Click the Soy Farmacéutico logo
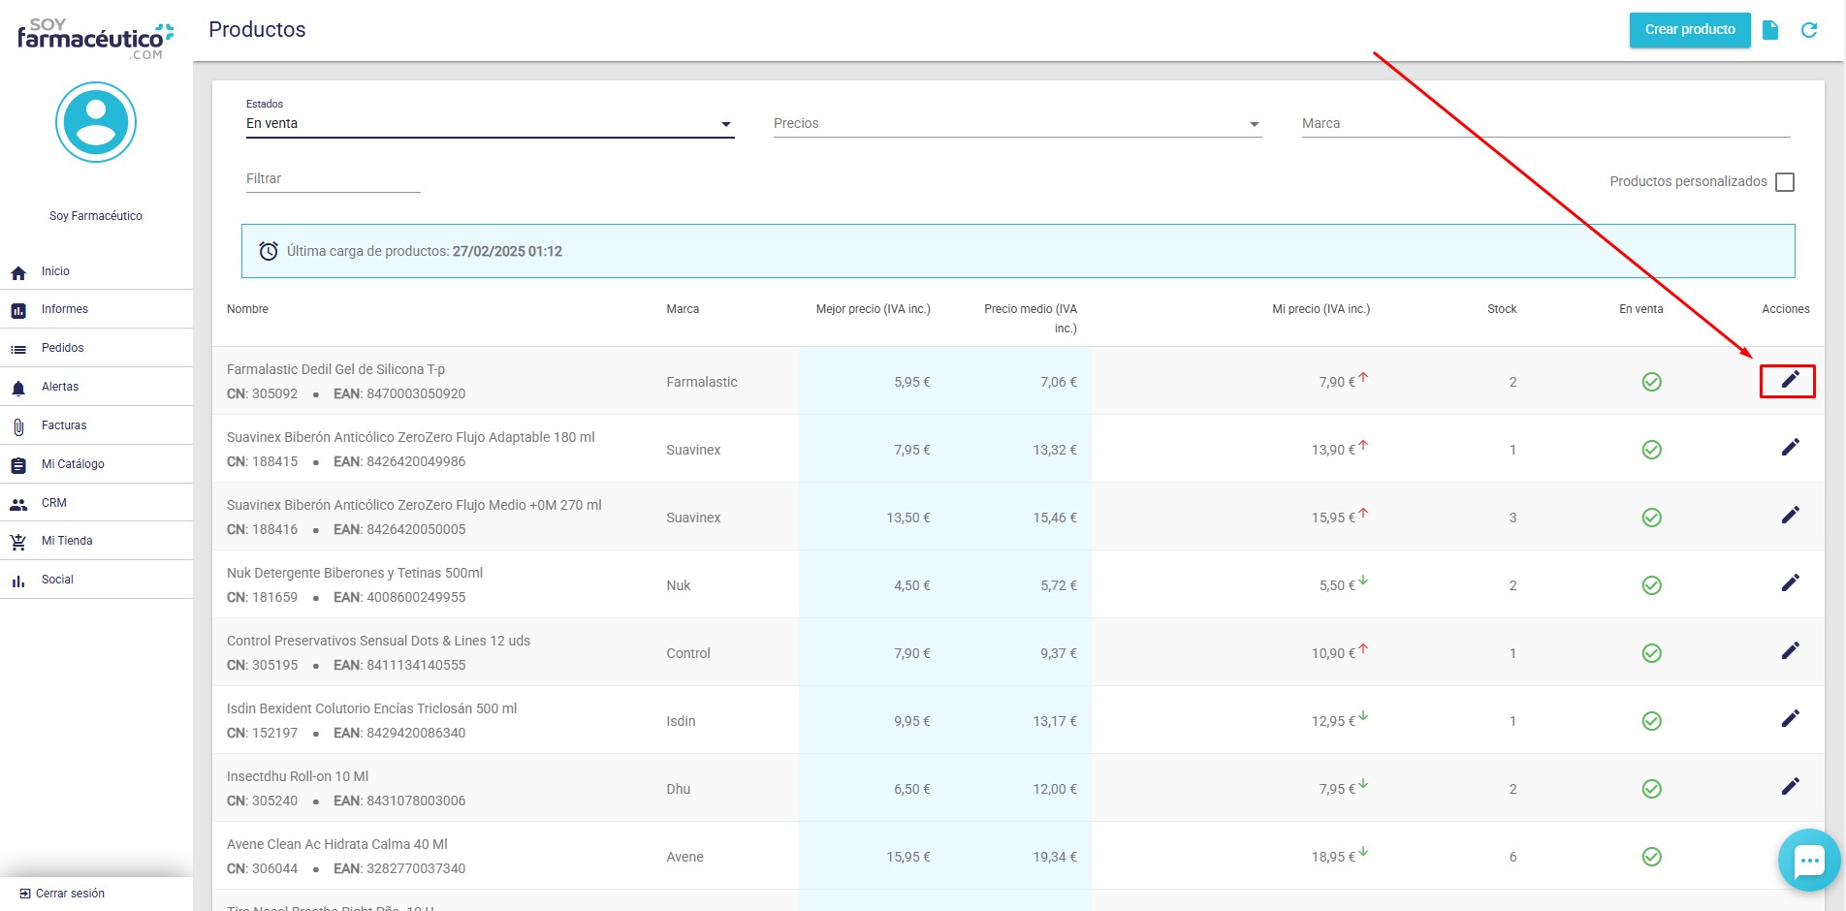 tap(95, 39)
